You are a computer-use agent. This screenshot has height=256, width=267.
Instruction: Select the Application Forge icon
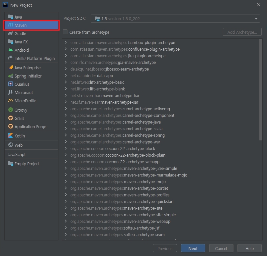tap(11, 126)
